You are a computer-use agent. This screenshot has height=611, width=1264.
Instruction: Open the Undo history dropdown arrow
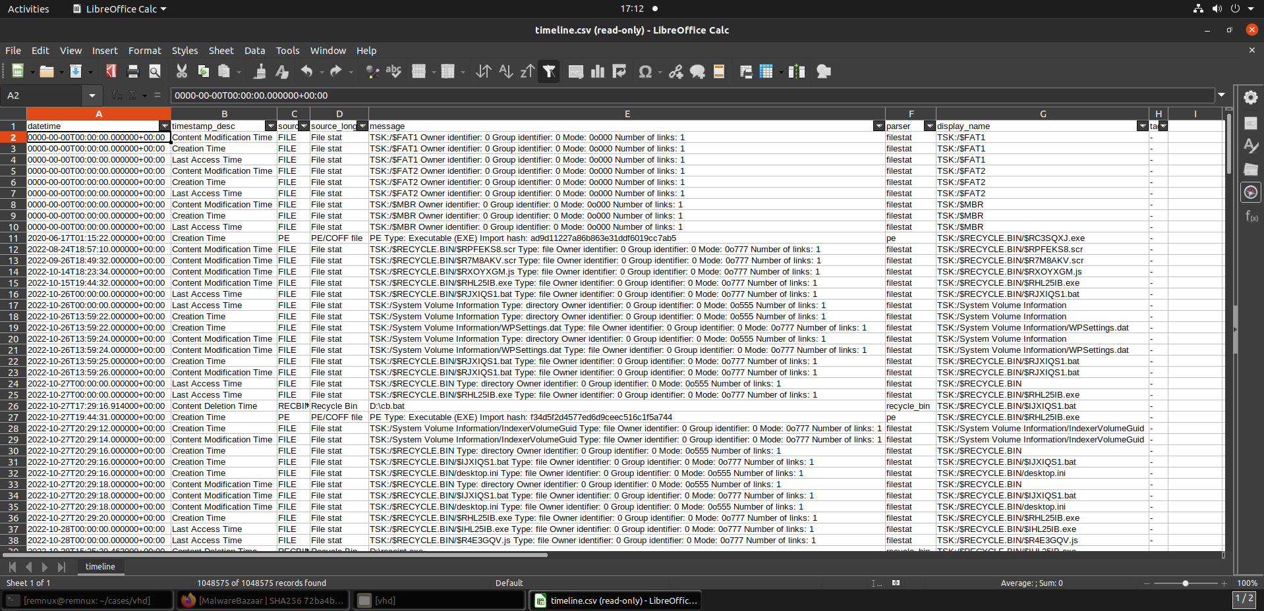point(322,72)
